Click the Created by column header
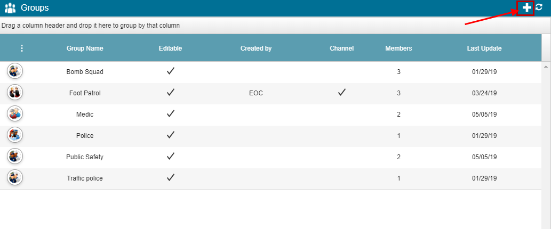Screen dimensions: 551x229 [256, 48]
